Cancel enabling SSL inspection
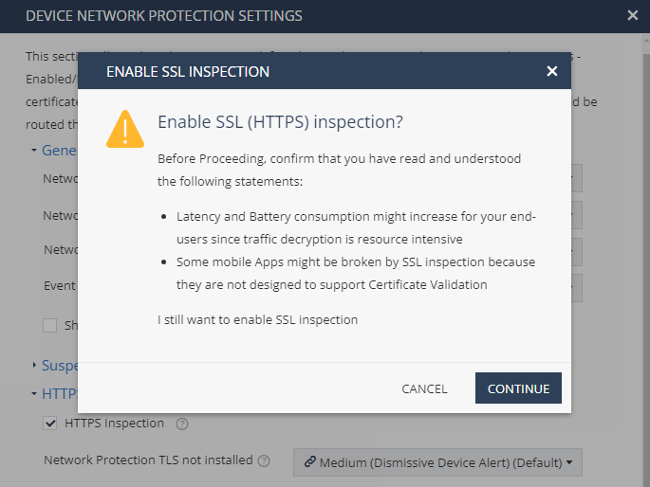Screen dimensions: 650x487 click(424, 388)
